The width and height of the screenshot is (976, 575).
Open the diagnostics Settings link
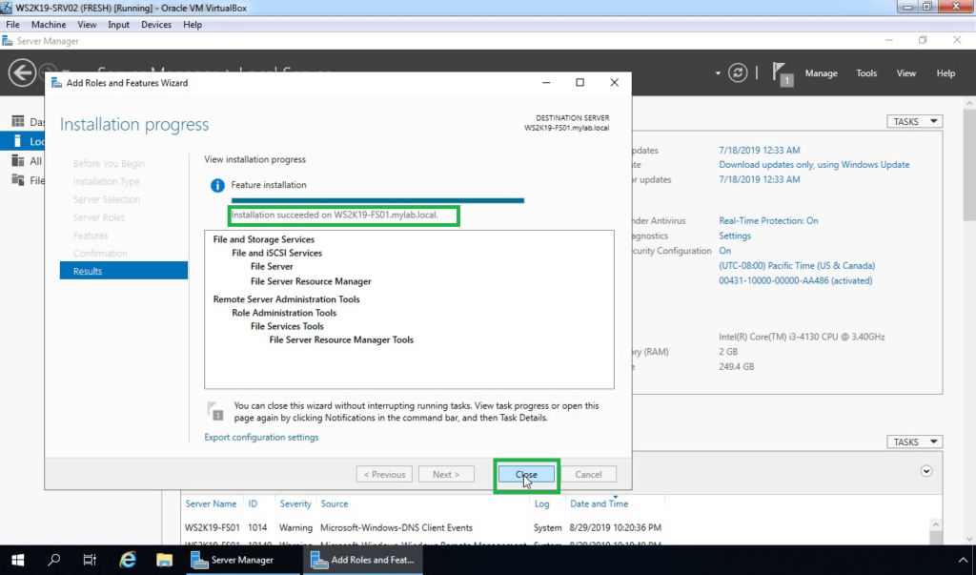tap(735, 236)
